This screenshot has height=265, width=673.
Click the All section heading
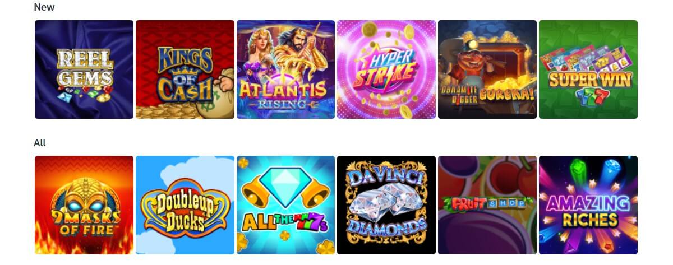[40, 143]
